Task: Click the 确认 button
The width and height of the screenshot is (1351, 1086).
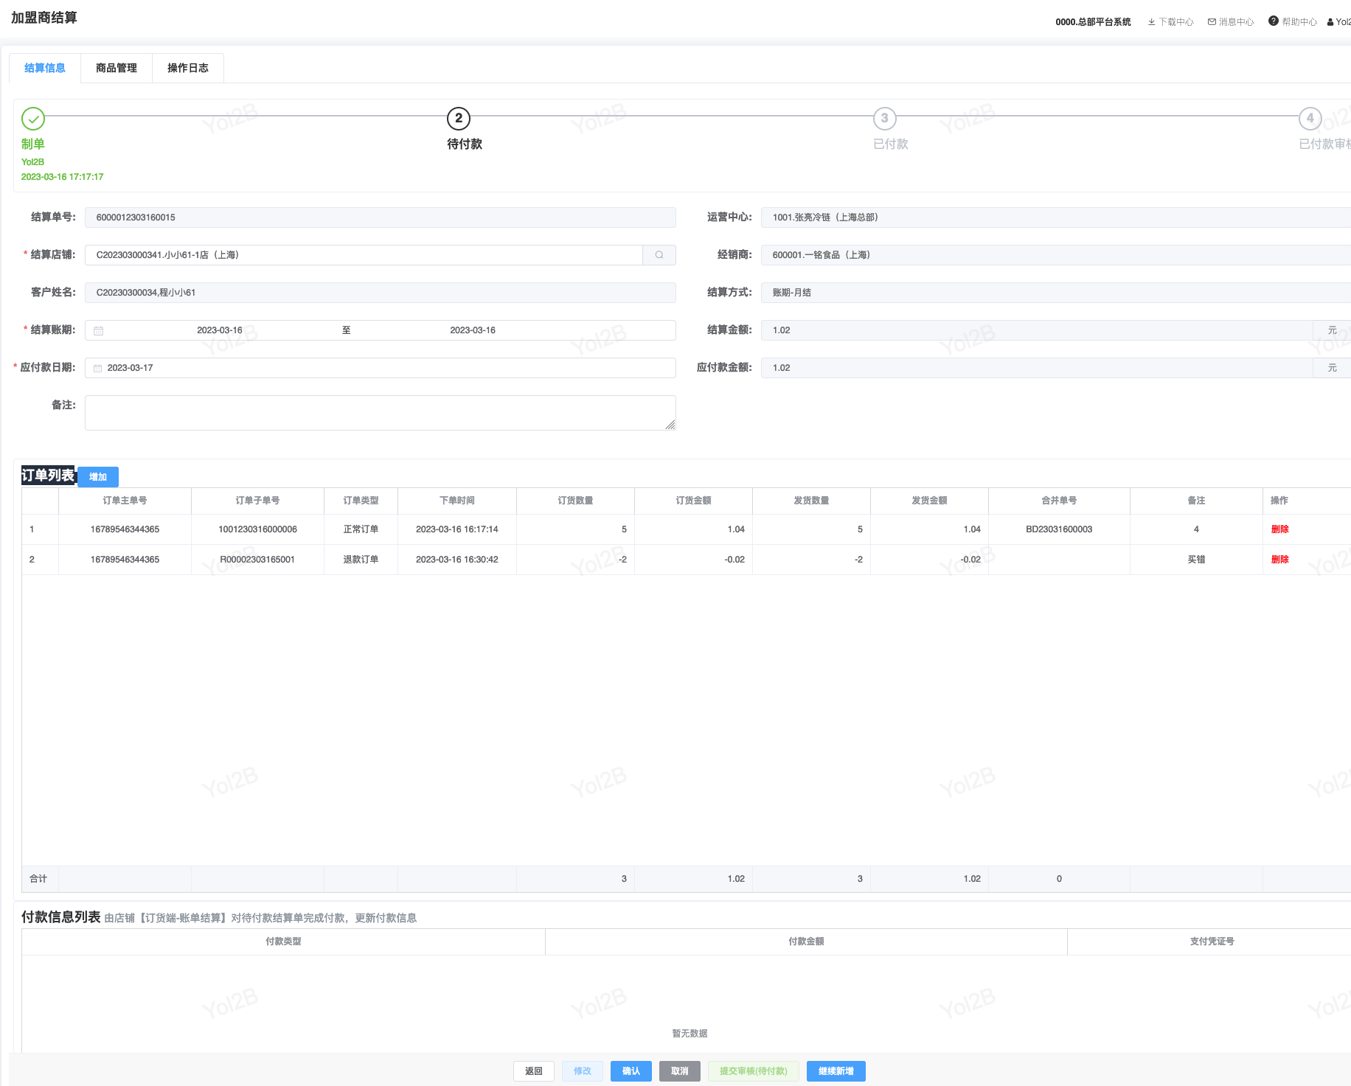Action: [x=631, y=1071]
